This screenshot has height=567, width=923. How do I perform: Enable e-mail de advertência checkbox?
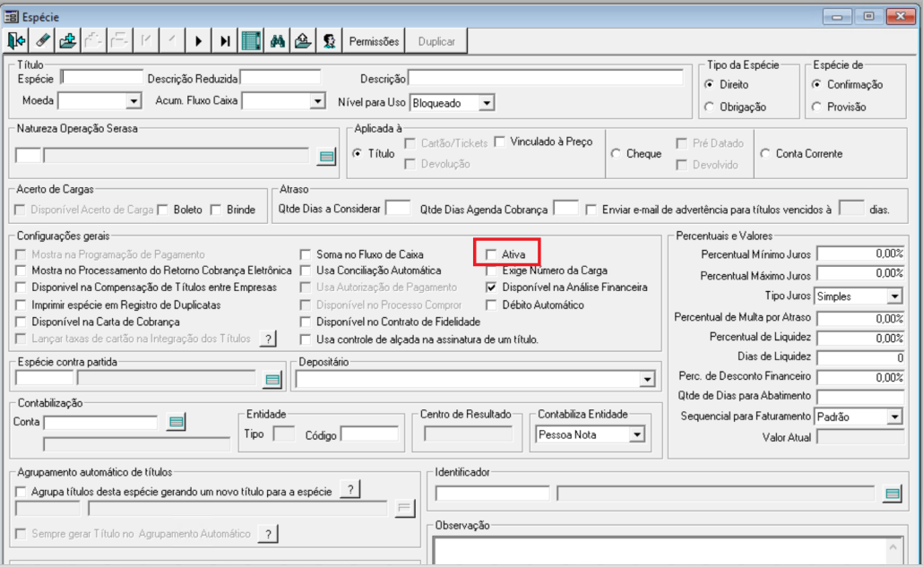(x=591, y=210)
